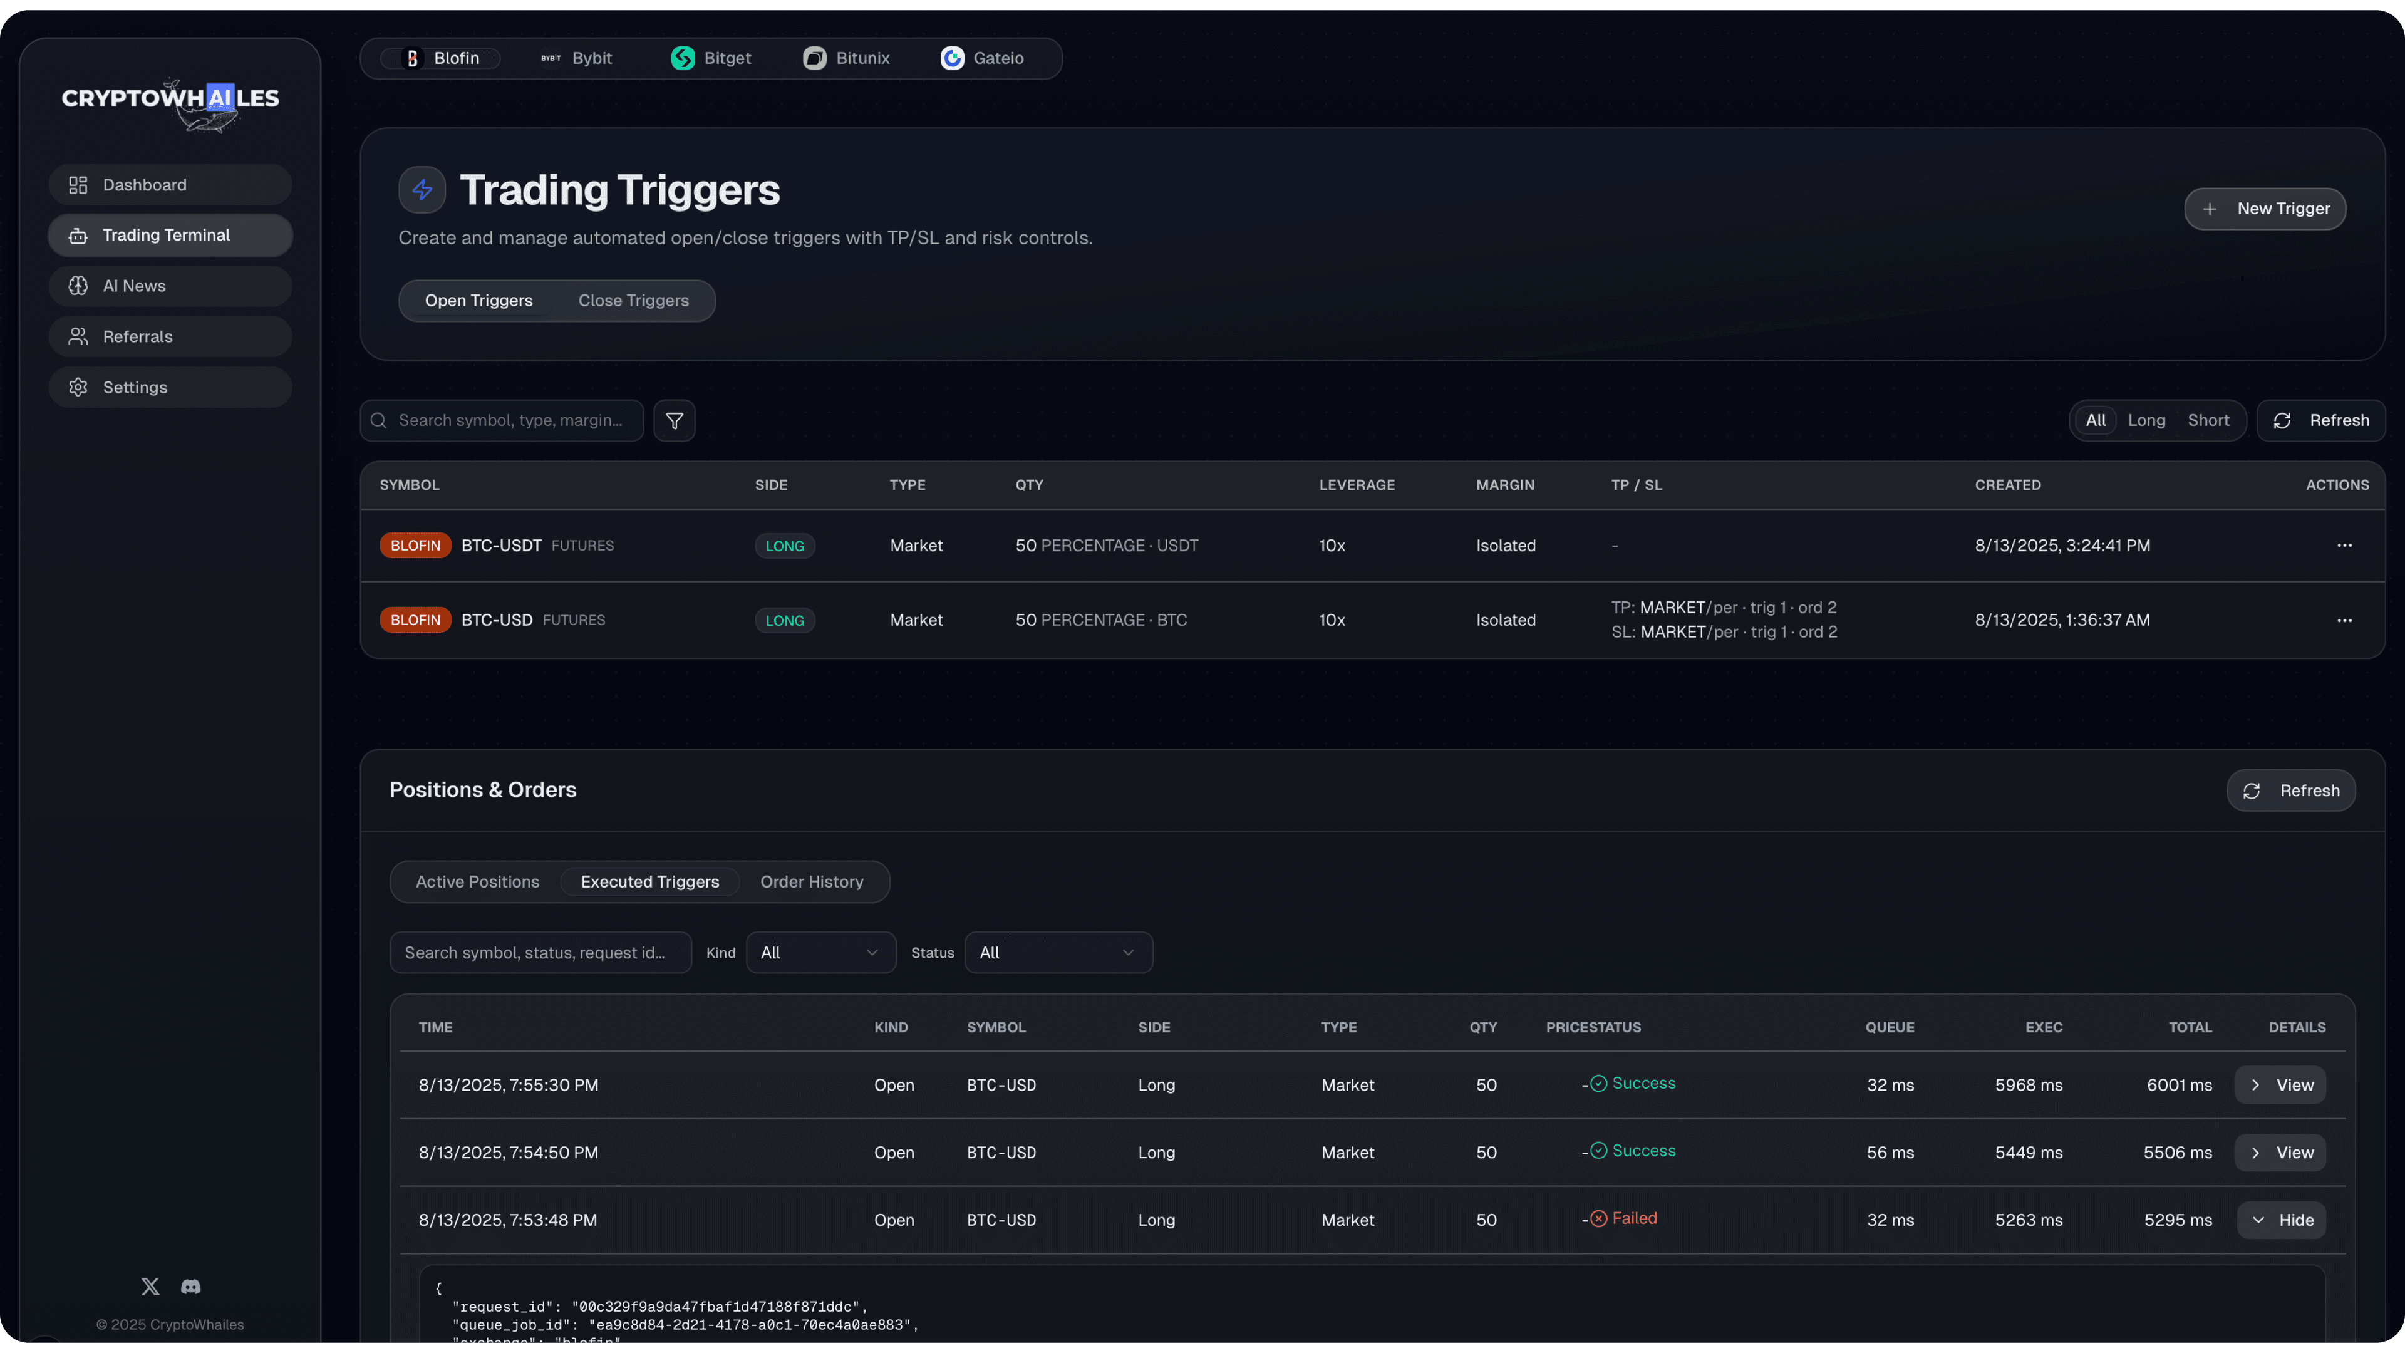Select the Gateio exchange tab
Image resolution: width=2405 pixels, height=1353 pixels.
click(x=983, y=58)
